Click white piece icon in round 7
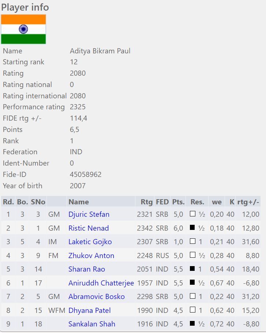Viewport: 266px width, 333px height. (x=192, y=296)
